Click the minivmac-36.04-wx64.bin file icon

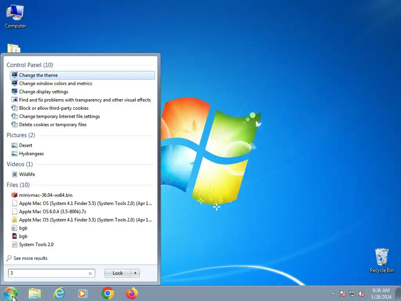coord(14,195)
